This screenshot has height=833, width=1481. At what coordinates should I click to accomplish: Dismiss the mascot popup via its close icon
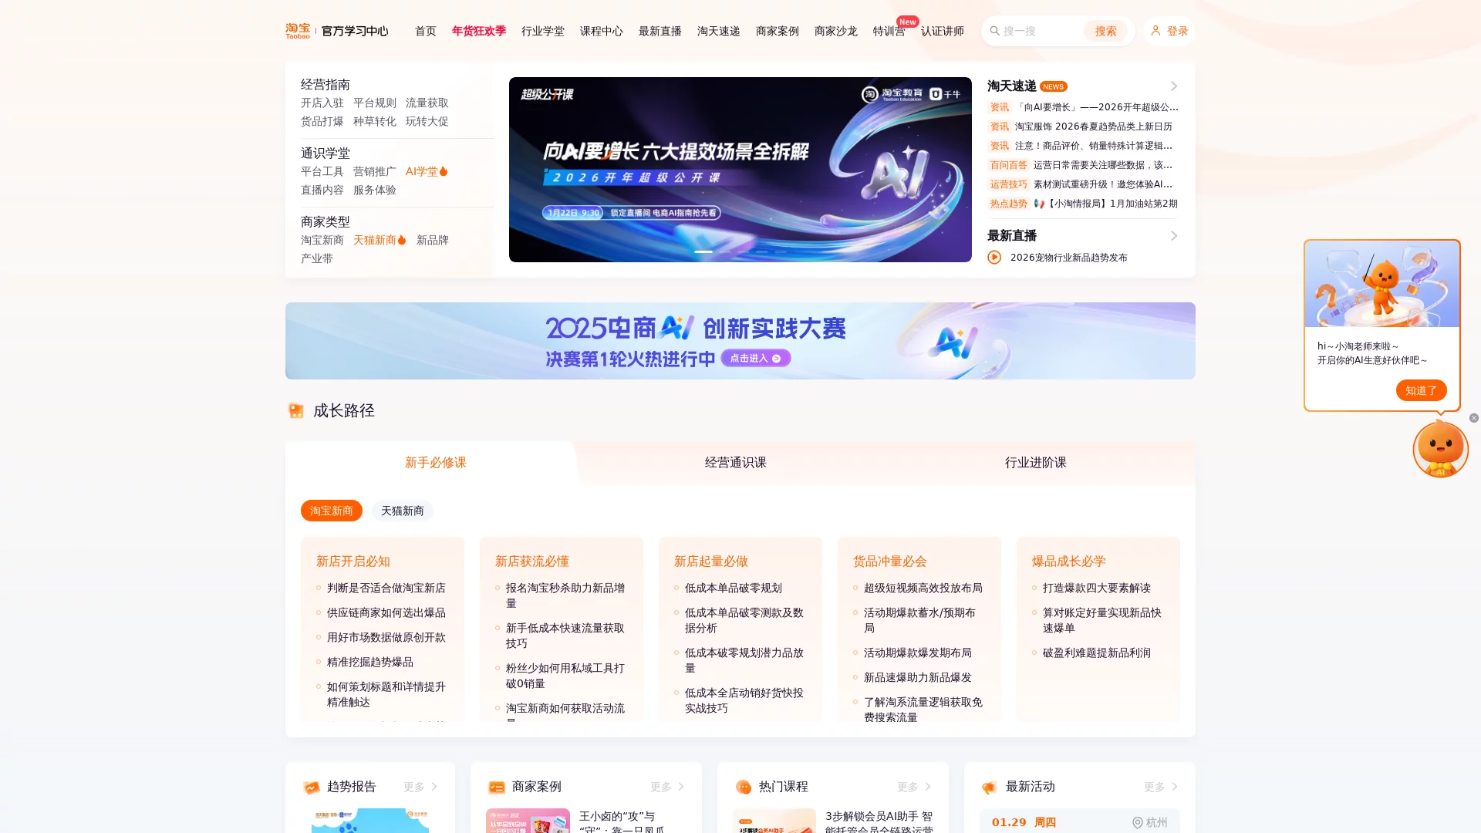click(1473, 417)
